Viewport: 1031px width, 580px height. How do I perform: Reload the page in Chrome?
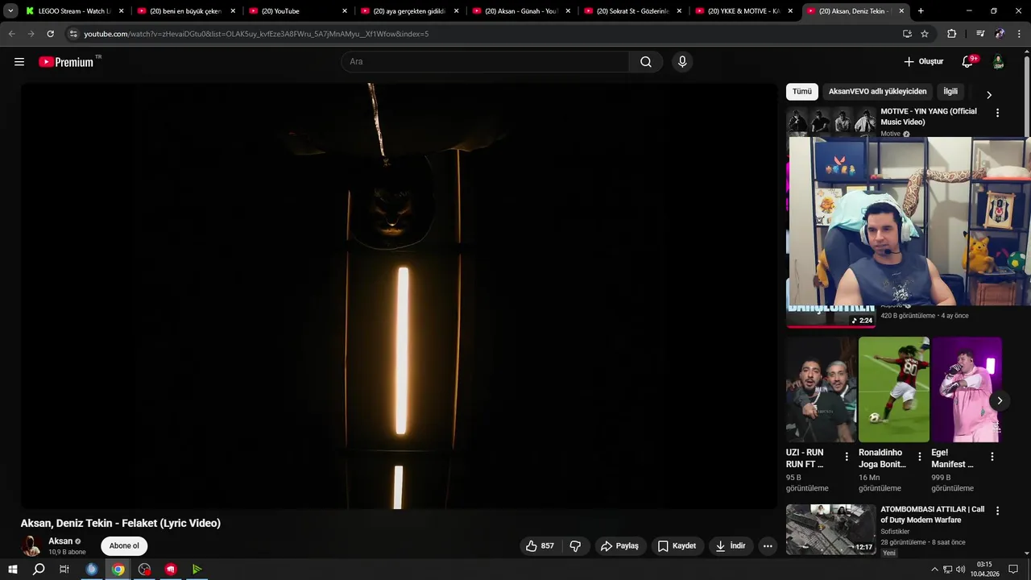coord(50,34)
